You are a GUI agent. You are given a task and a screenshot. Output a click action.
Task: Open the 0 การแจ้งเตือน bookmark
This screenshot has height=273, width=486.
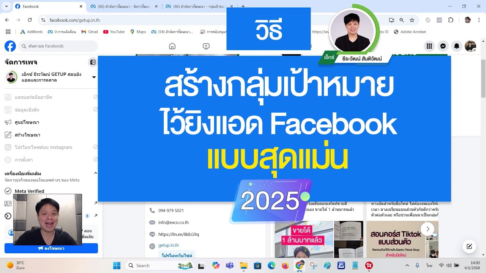pos(62,32)
